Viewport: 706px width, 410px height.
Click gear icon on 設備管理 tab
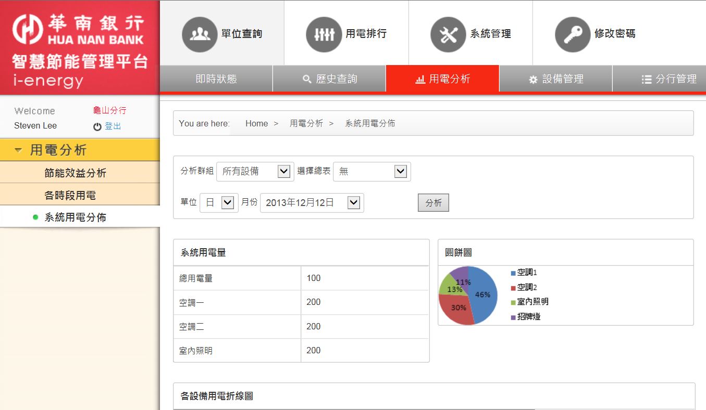[533, 80]
